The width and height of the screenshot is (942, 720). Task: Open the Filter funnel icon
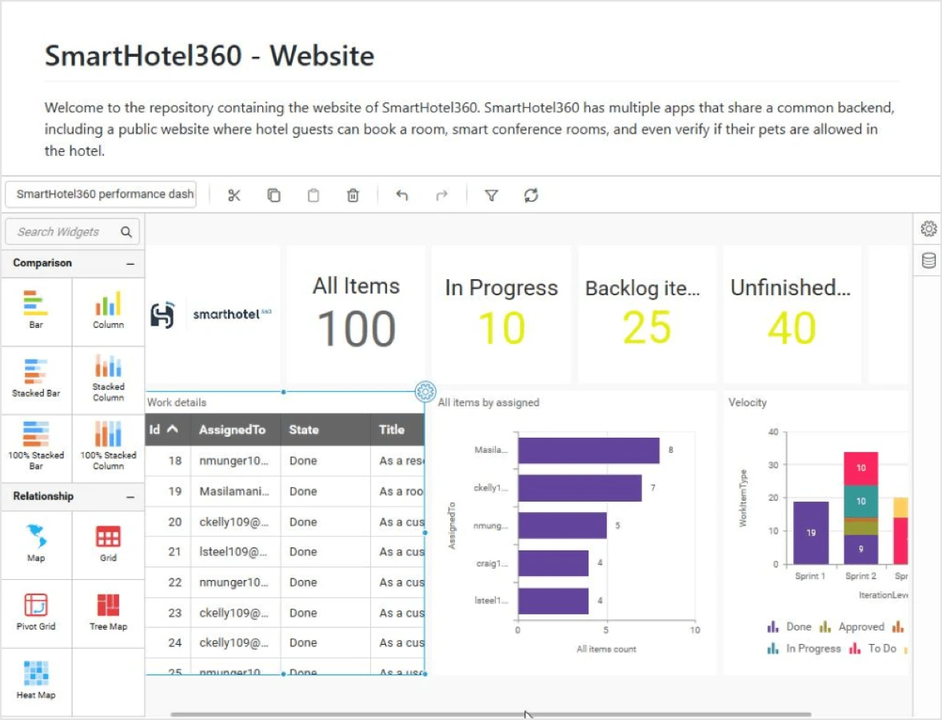491,195
